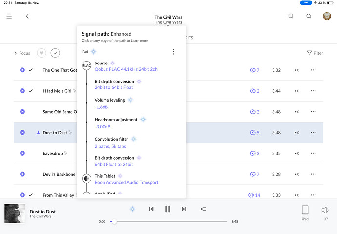This screenshot has height=234, width=337.
Task: Skip to previous track
Action: click(x=151, y=209)
